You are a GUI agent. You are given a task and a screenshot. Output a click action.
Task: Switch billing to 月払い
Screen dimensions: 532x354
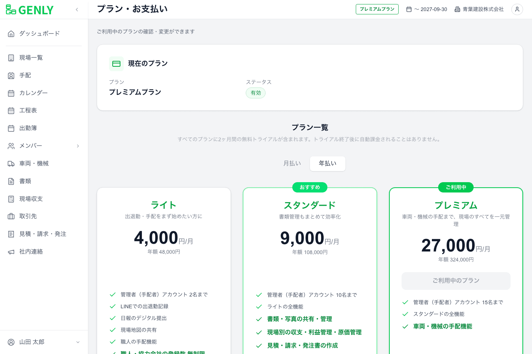pos(292,163)
